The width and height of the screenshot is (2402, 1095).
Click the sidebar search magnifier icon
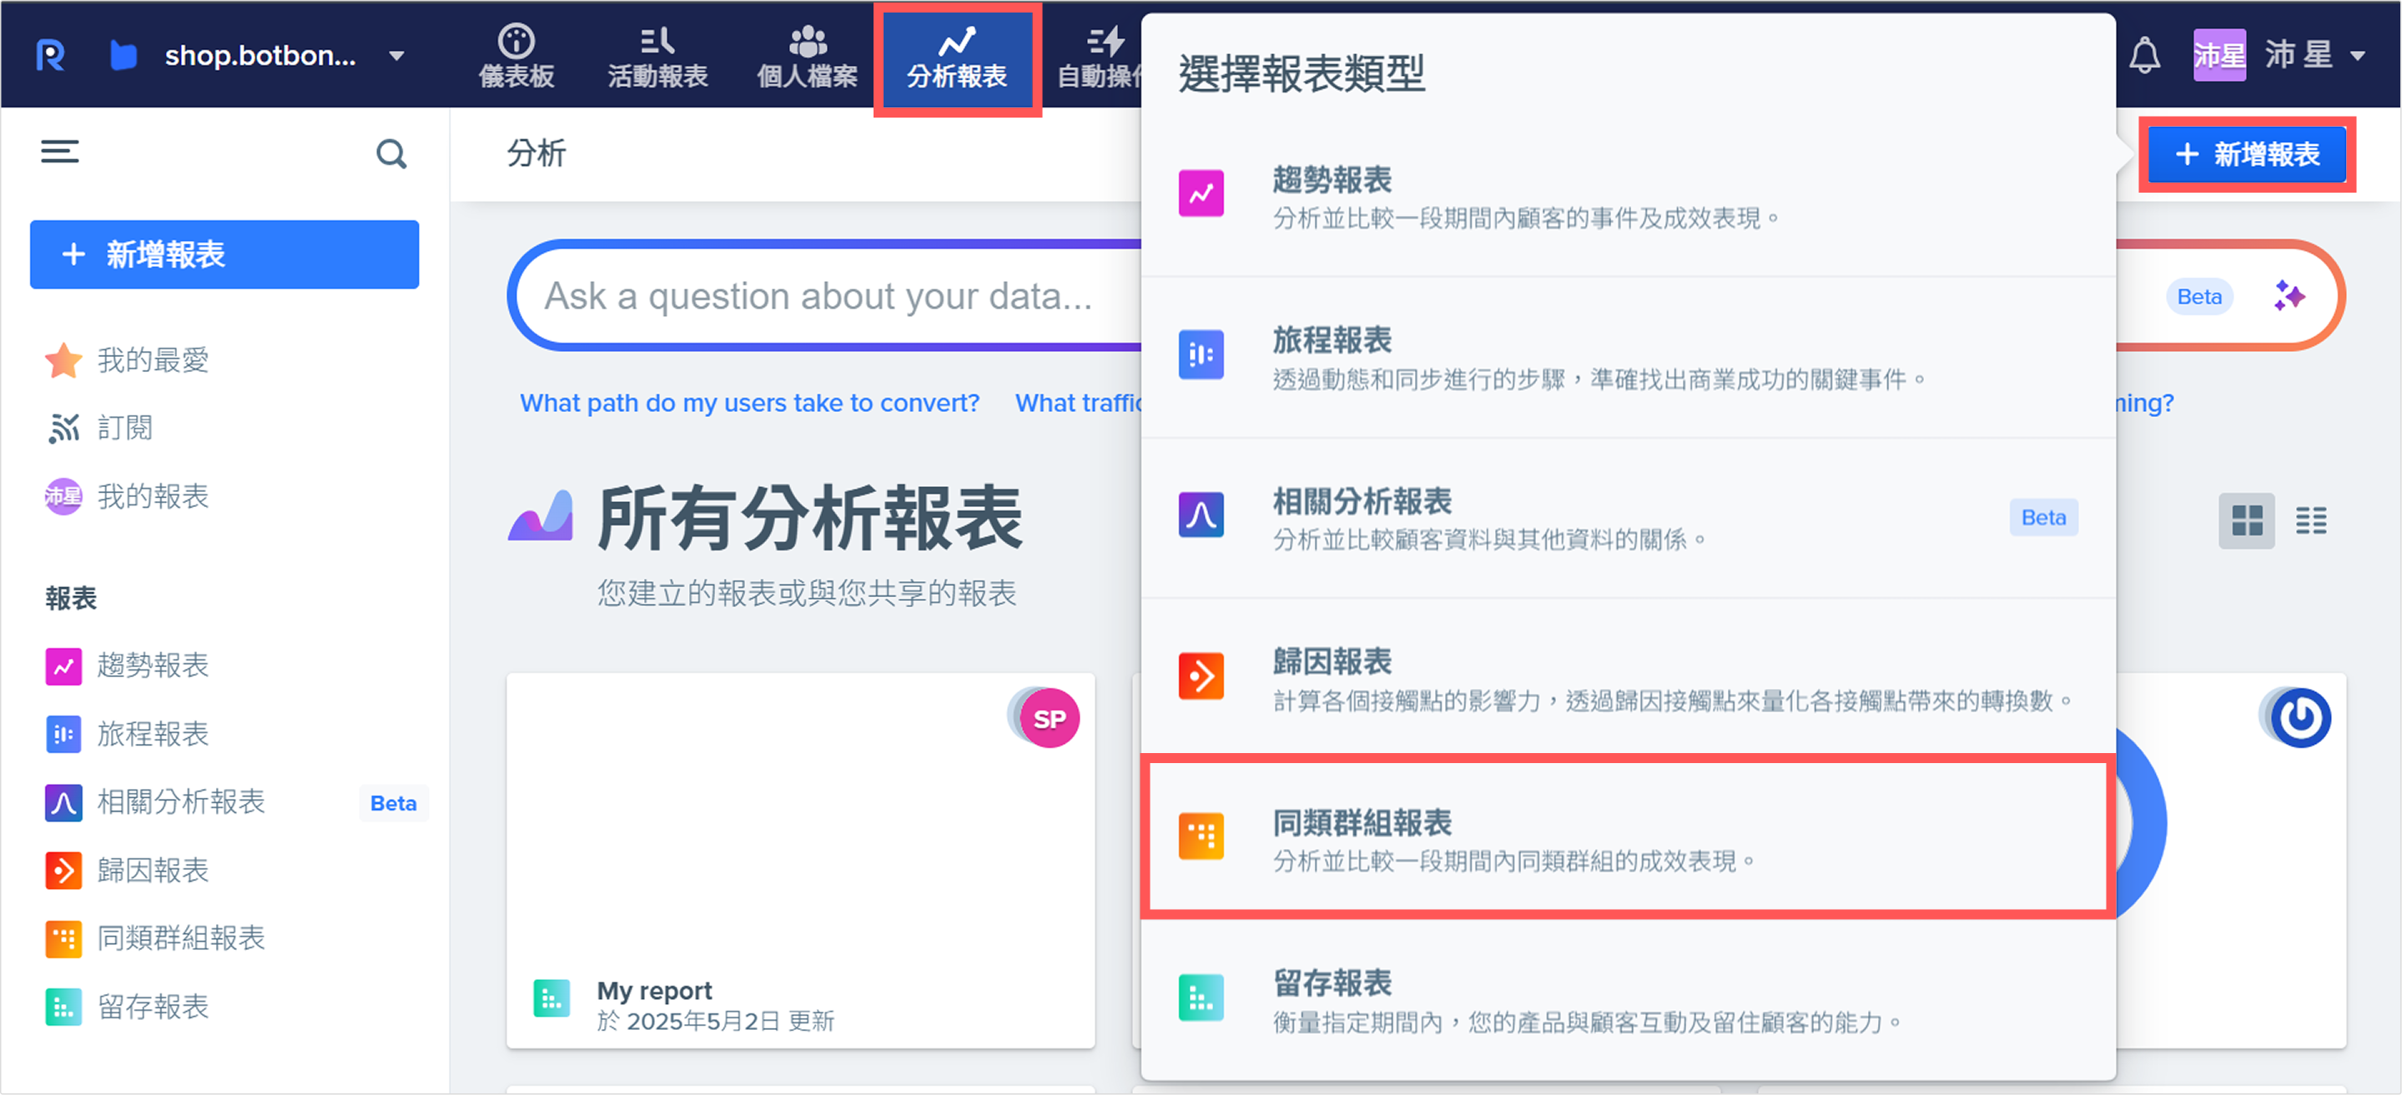[391, 153]
